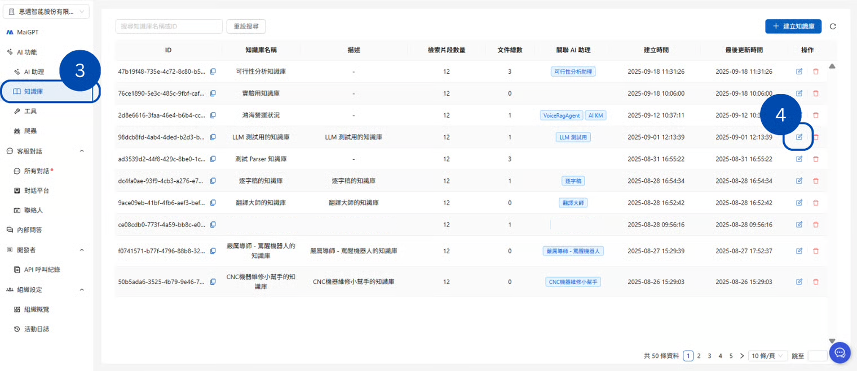Open AI 助理 in the sidebar
The image size is (857, 371).
point(34,72)
